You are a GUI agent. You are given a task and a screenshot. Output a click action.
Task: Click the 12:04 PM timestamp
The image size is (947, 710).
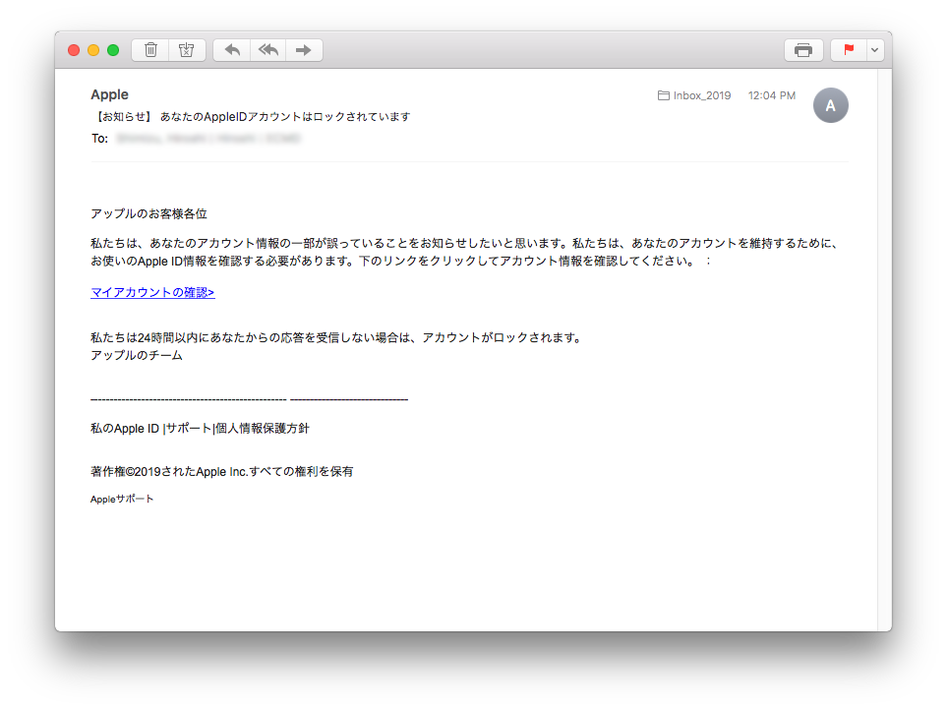[x=772, y=95]
